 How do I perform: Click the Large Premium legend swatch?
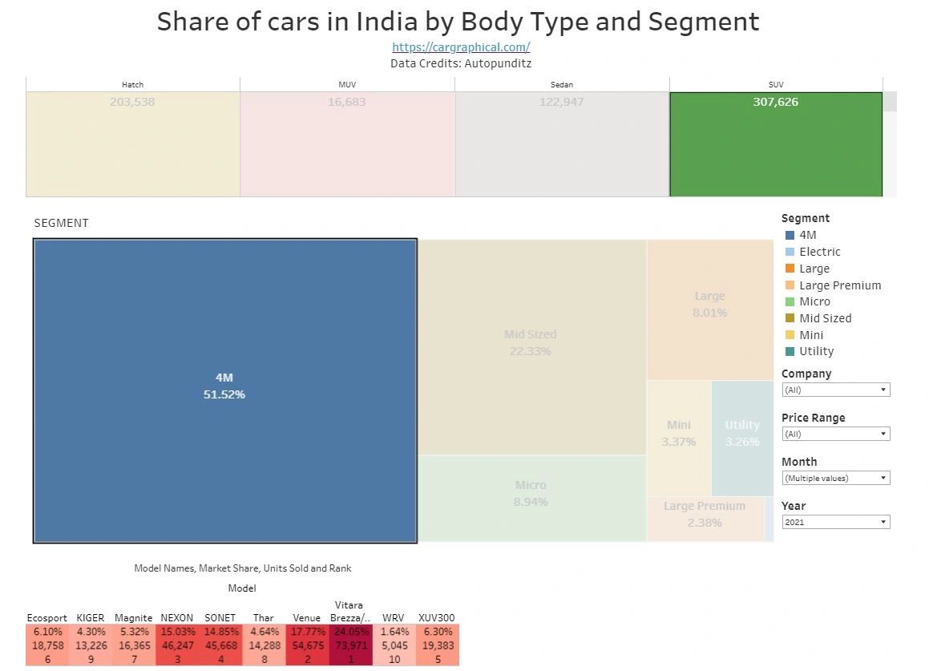pyautogui.click(x=790, y=285)
